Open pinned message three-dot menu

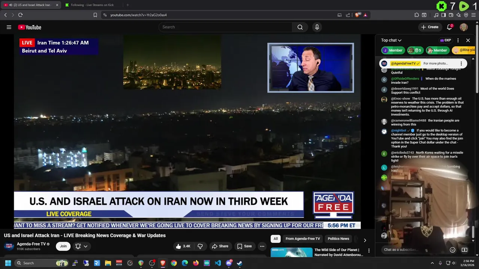coord(461,64)
